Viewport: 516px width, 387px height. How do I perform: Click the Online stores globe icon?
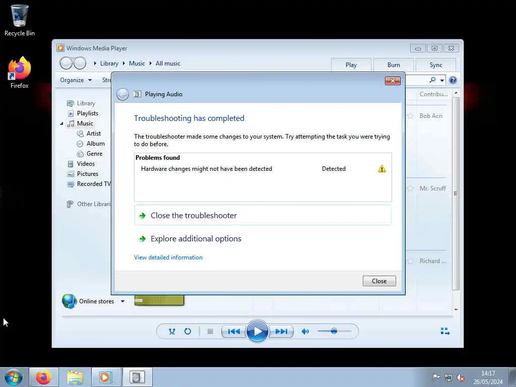click(70, 301)
